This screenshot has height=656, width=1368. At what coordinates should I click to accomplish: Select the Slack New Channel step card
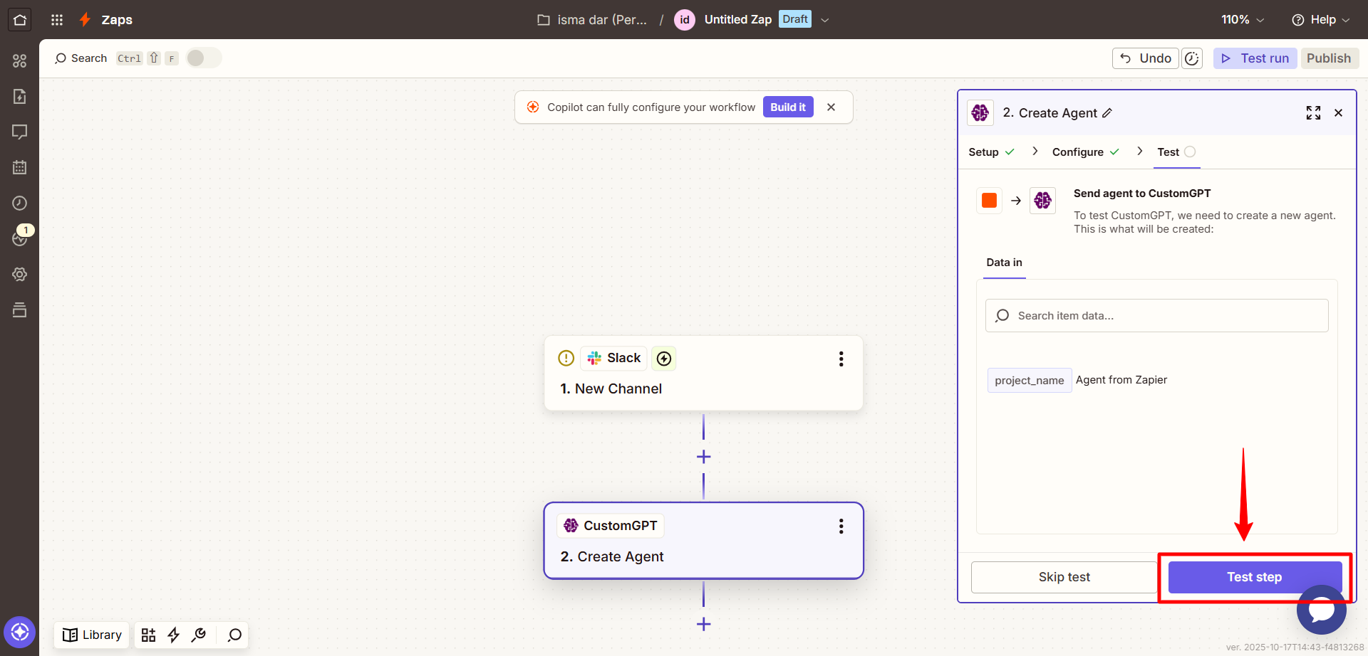tap(703, 374)
